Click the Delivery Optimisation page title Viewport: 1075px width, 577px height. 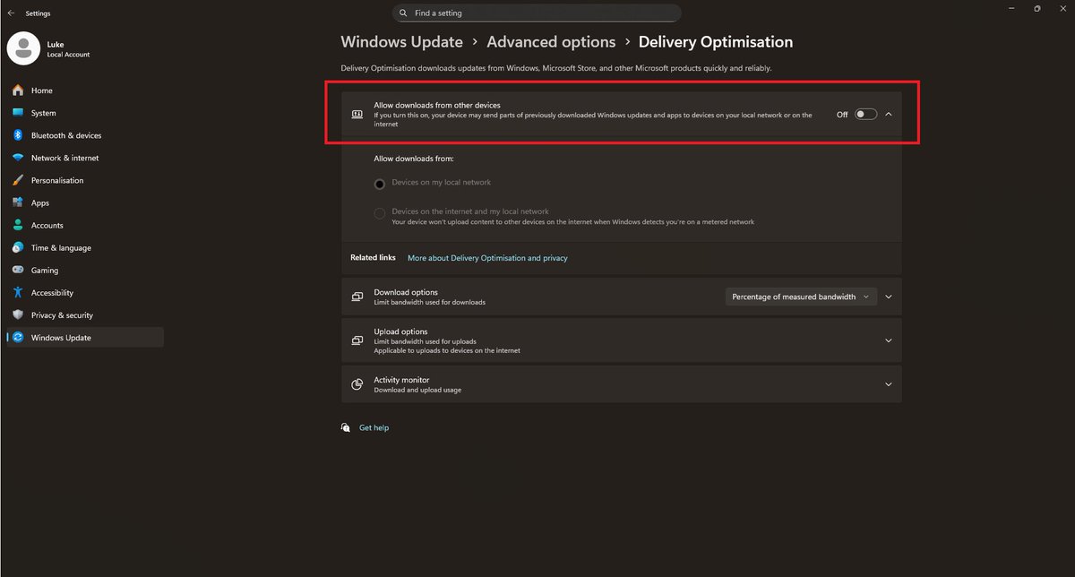[716, 42]
